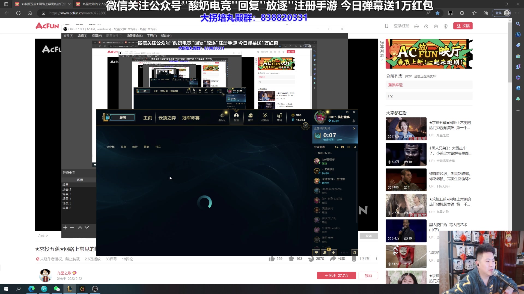Open OBS 工具(T) menu
This screenshot has height=294, width=524.
click(152, 36)
